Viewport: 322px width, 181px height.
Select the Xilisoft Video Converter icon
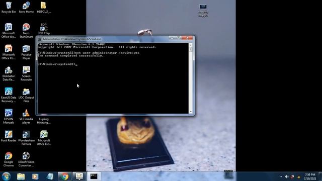(26, 159)
